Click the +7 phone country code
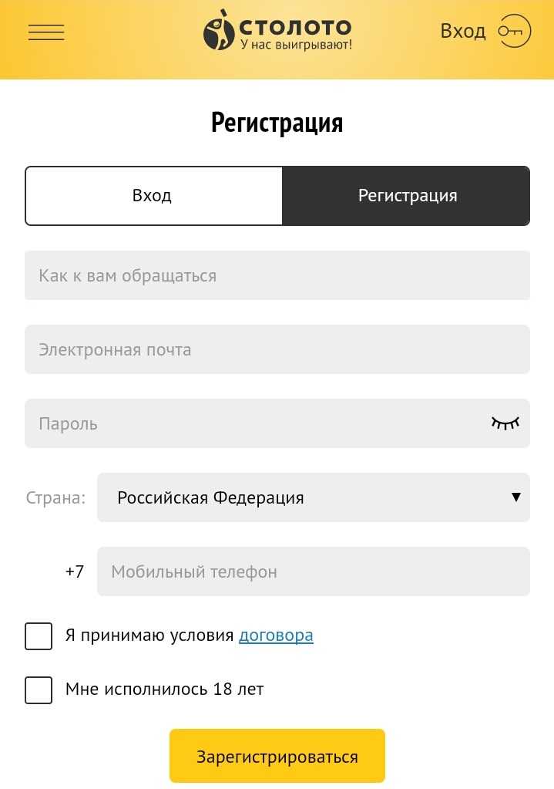This screenshot has width=554, height=789. [75, 572]
